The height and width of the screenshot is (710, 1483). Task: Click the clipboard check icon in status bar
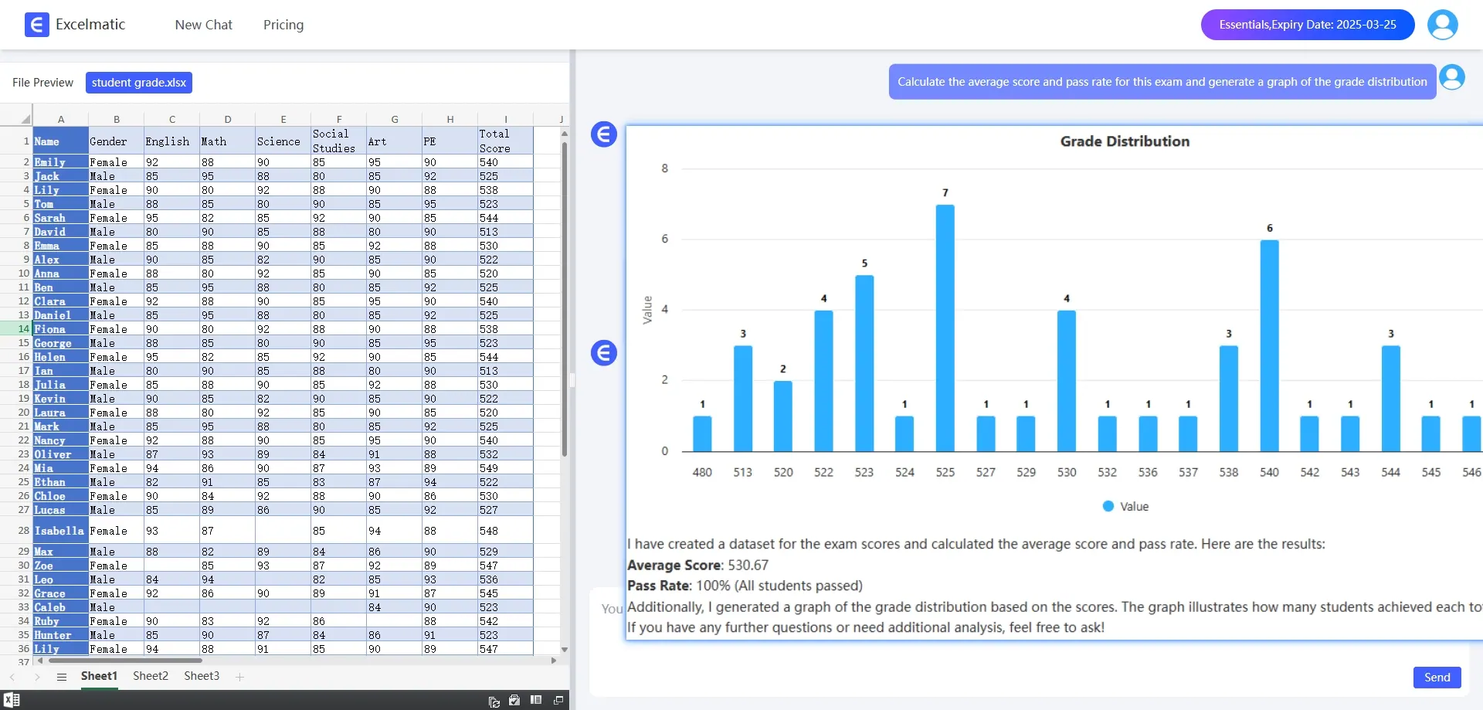514,700
